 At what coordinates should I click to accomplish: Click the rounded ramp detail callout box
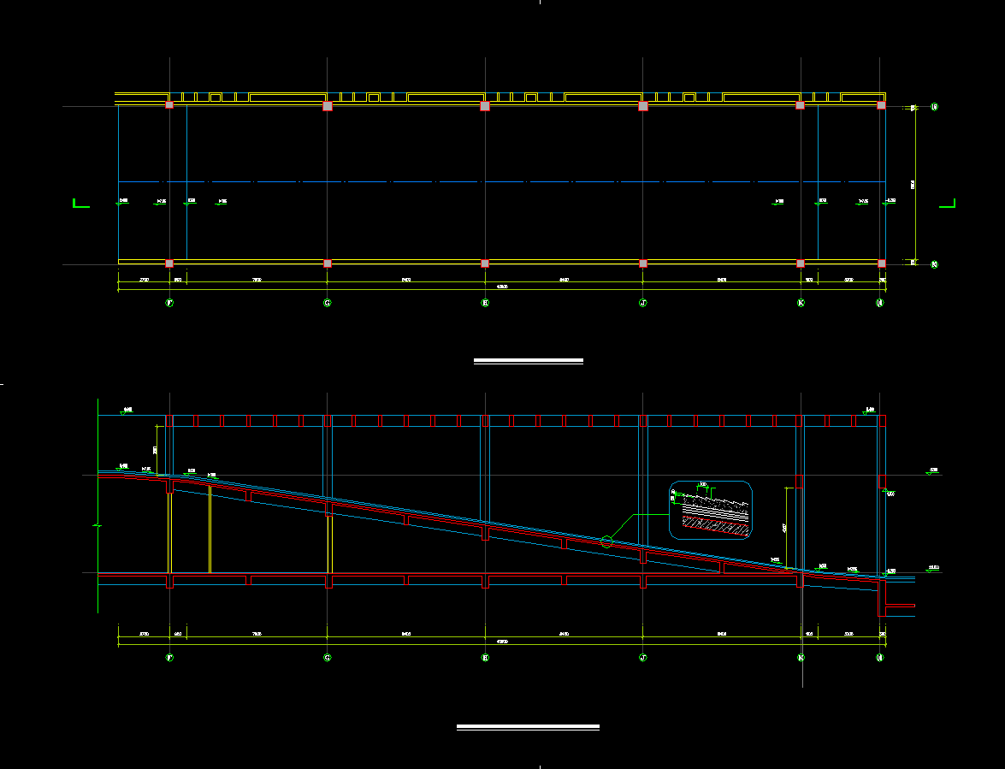[x=710, y=510]
